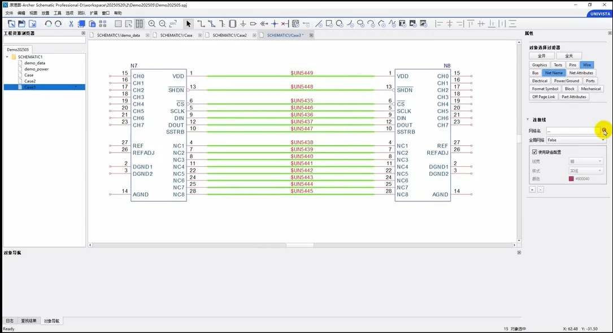Collapse the SCHEMATIC1 tree node
The width and height of the screenshot is (613, 333).
coord(6,56)
